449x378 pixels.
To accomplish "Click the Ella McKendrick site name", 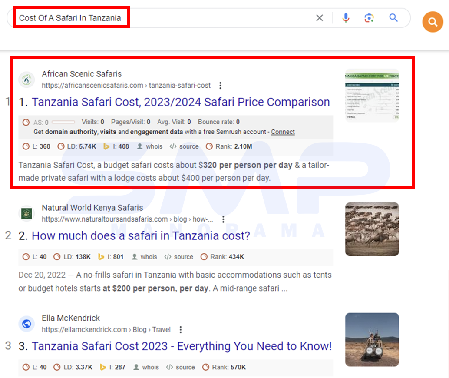I will pyautogui.click(x=71, y=318).
